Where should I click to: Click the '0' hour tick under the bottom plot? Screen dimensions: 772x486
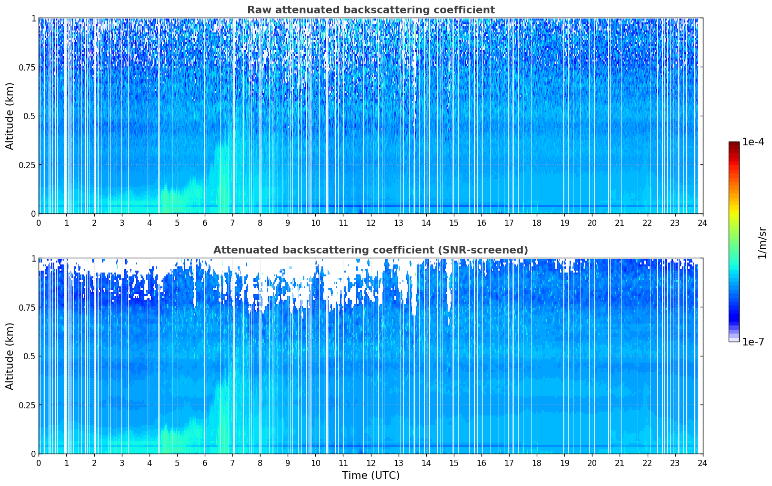coord(39,463)
